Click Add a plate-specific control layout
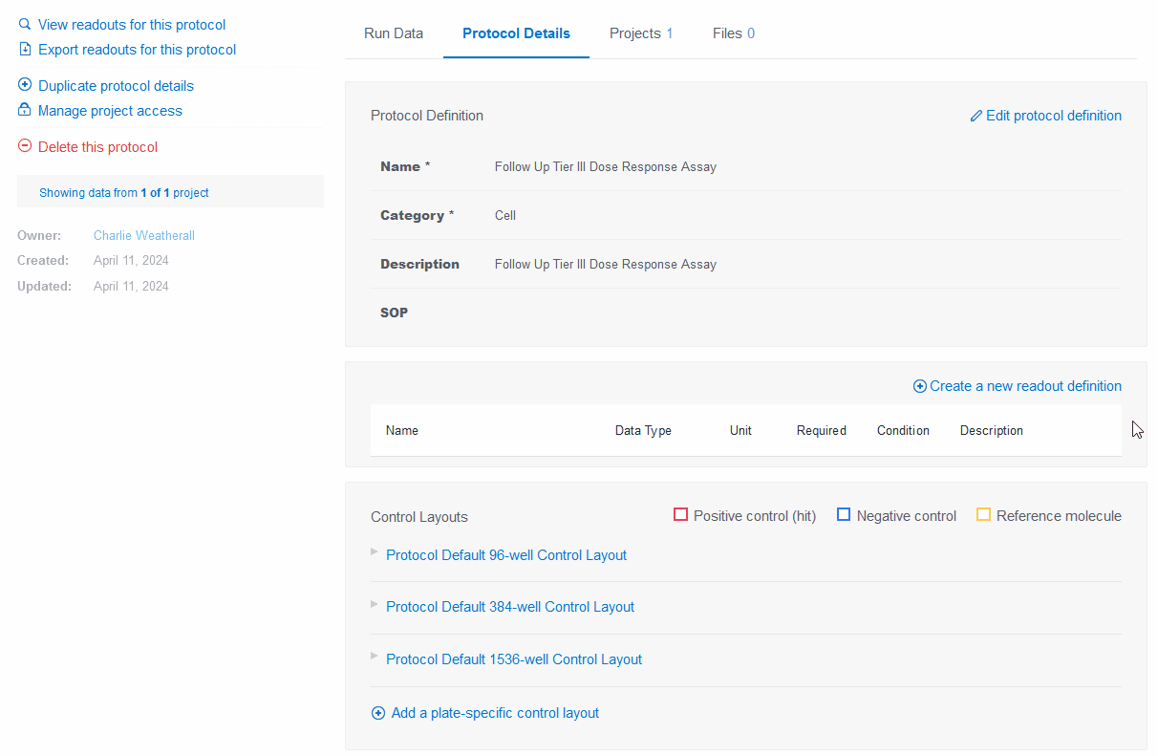This screenshot has width=1158, height=756. 495,713
